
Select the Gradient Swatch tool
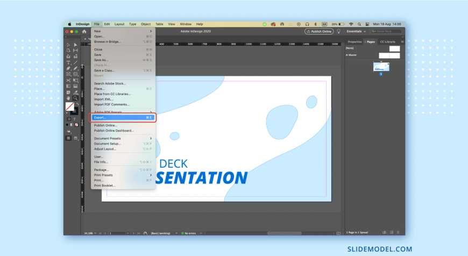coord(68,86)
